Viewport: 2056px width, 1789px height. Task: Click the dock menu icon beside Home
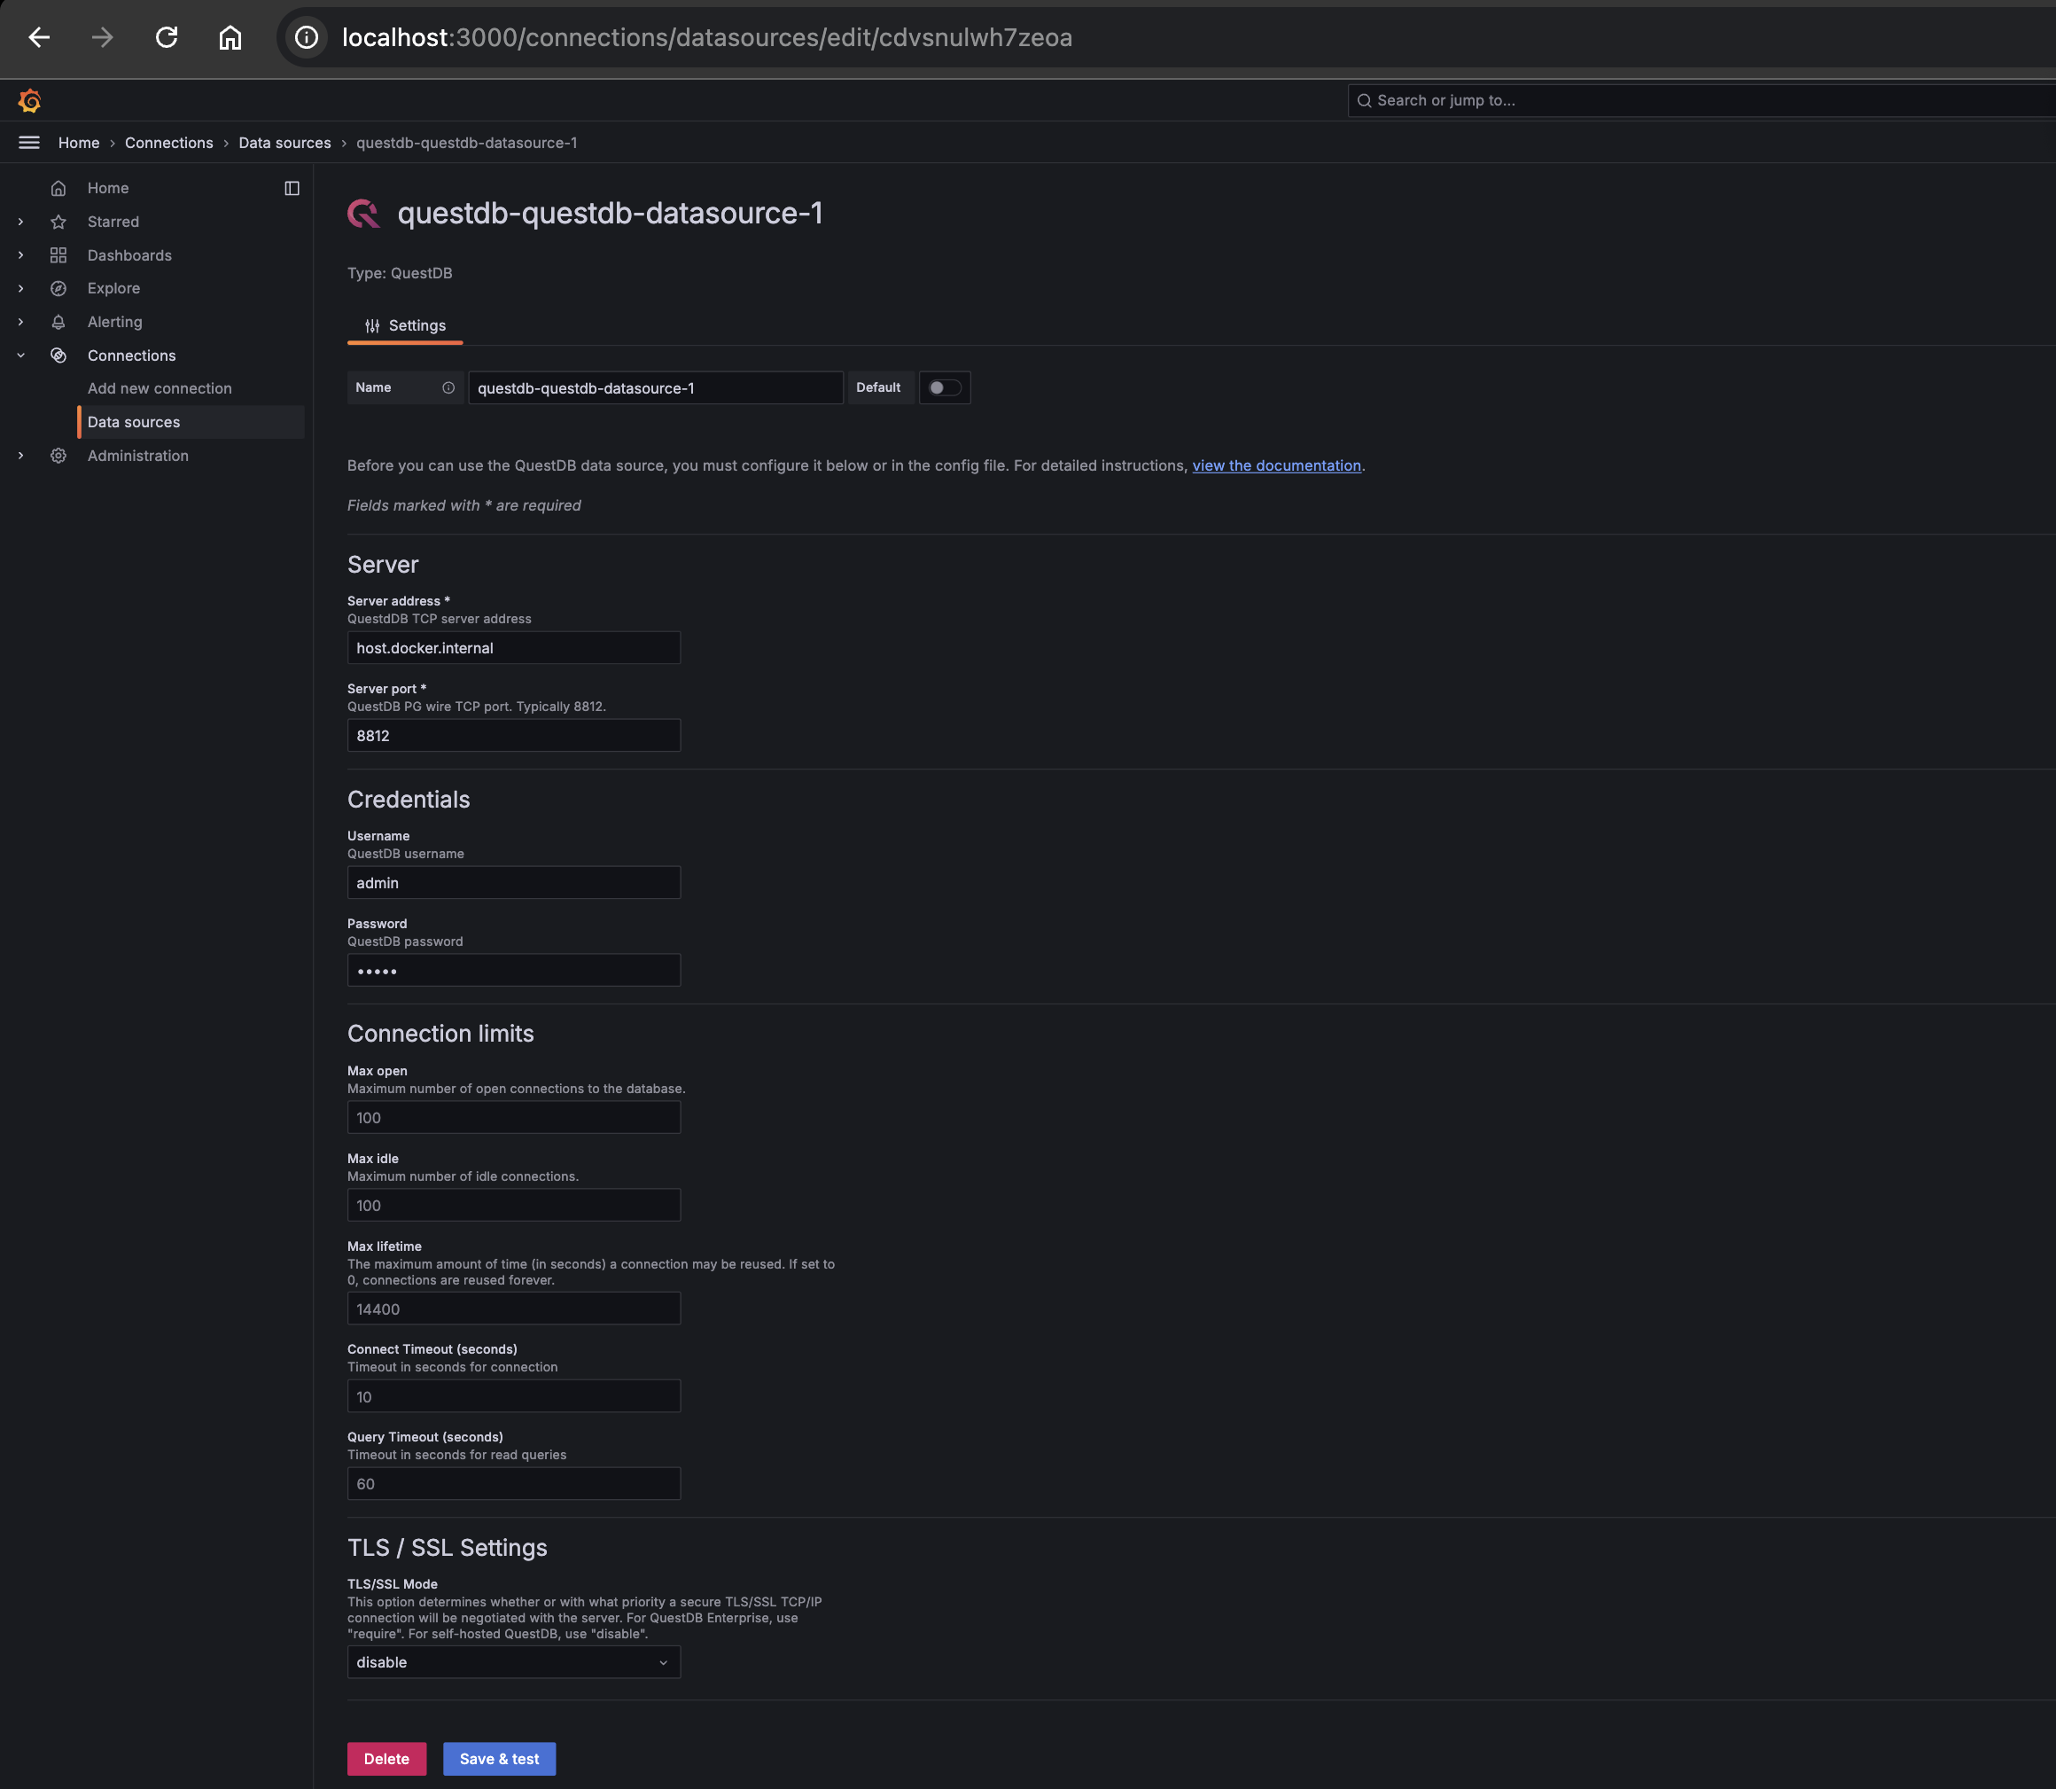(292, 189)
